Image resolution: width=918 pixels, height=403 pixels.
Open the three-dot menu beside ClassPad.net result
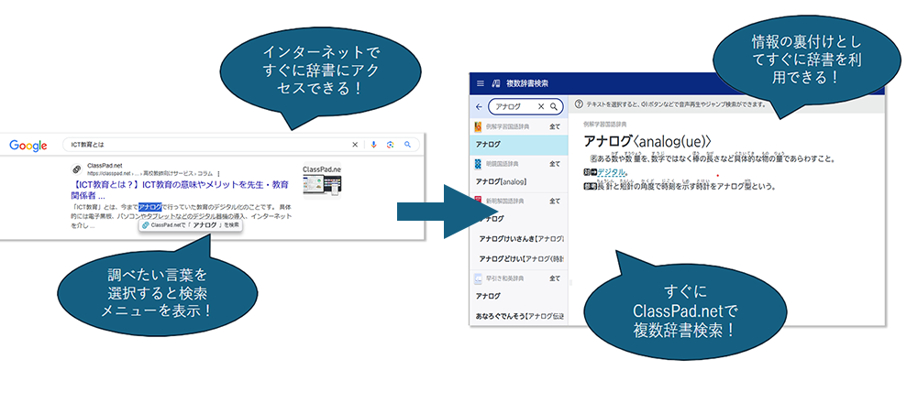click(217, 172)
